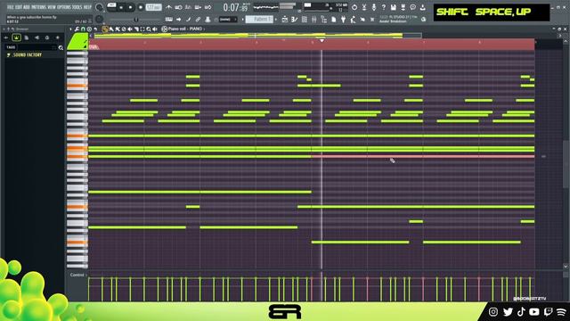
Task: Open the Browser header menu arrow
Action: click(4, 29)
